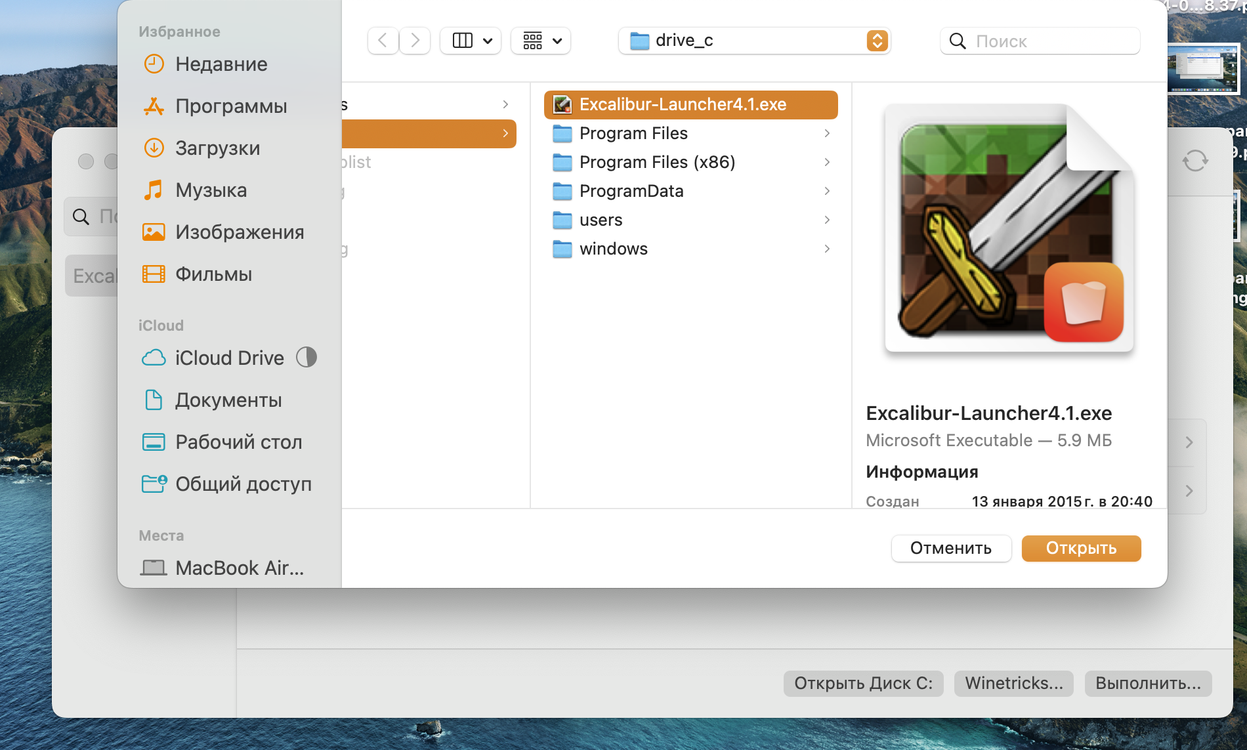Click the background window search field
Viewport: 1247px width, 750px height.
[x=91, y=217]
